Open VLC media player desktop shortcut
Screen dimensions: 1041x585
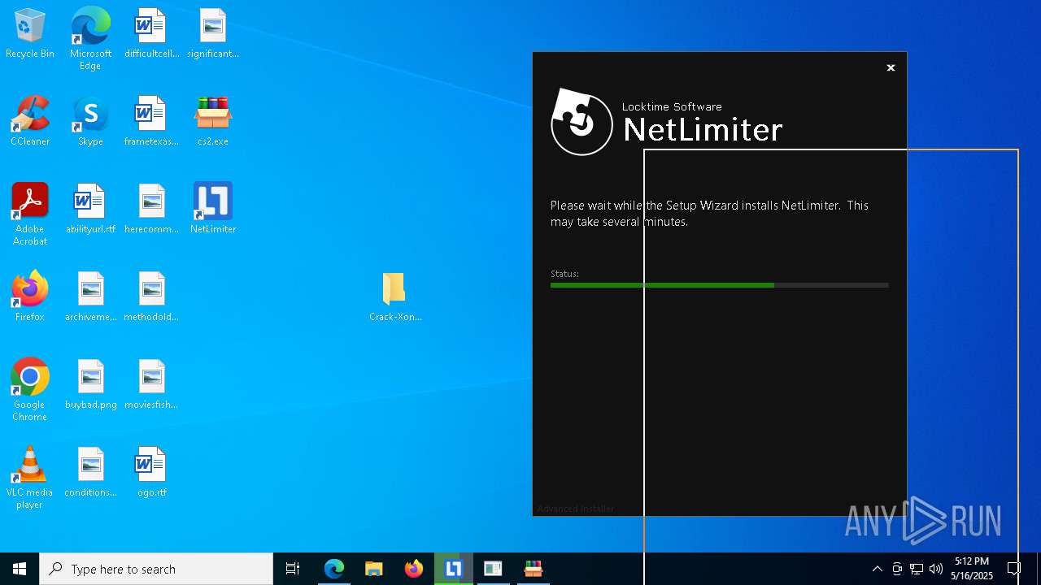(x=30, y=478)
